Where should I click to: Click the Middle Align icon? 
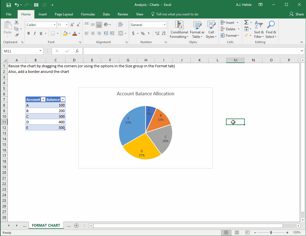pyautogui.click(x=93, y=25)
